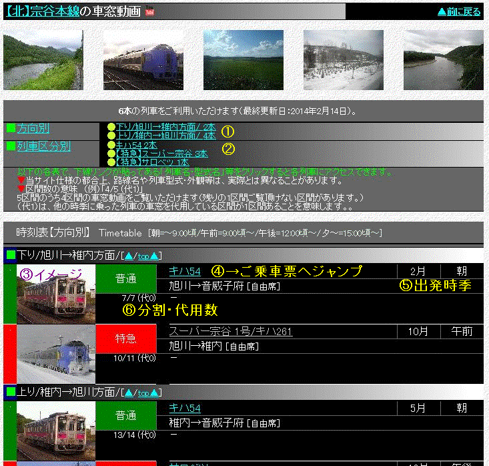This screenshot has height=466, width=489.
Task: Select the 旭川→稚内 [自由席] text
Action: [214, 346]
